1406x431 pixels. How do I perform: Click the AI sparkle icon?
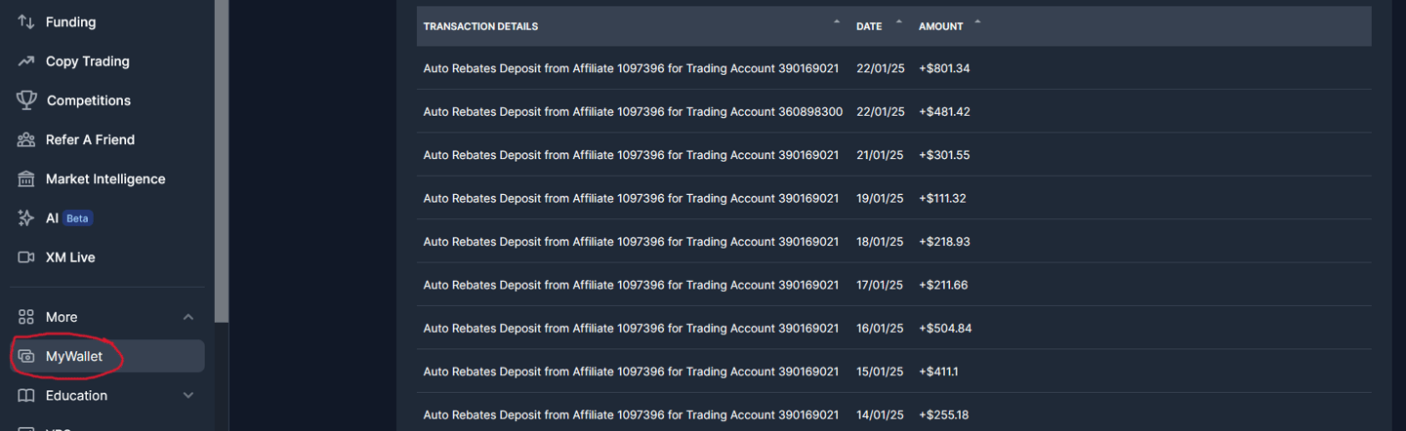point(26,218)
